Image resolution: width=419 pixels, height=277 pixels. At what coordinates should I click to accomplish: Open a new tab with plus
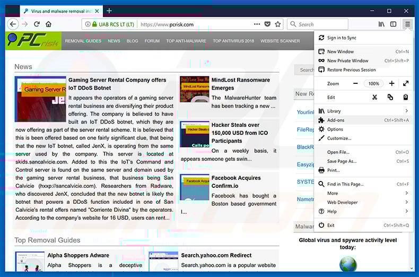(109, 11)
